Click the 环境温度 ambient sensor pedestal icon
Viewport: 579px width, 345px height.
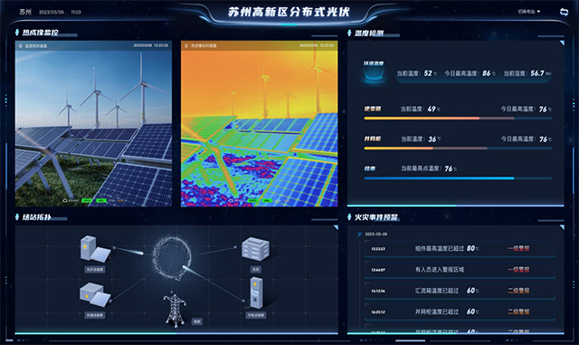pyautogui.click(x=374, y=75)
